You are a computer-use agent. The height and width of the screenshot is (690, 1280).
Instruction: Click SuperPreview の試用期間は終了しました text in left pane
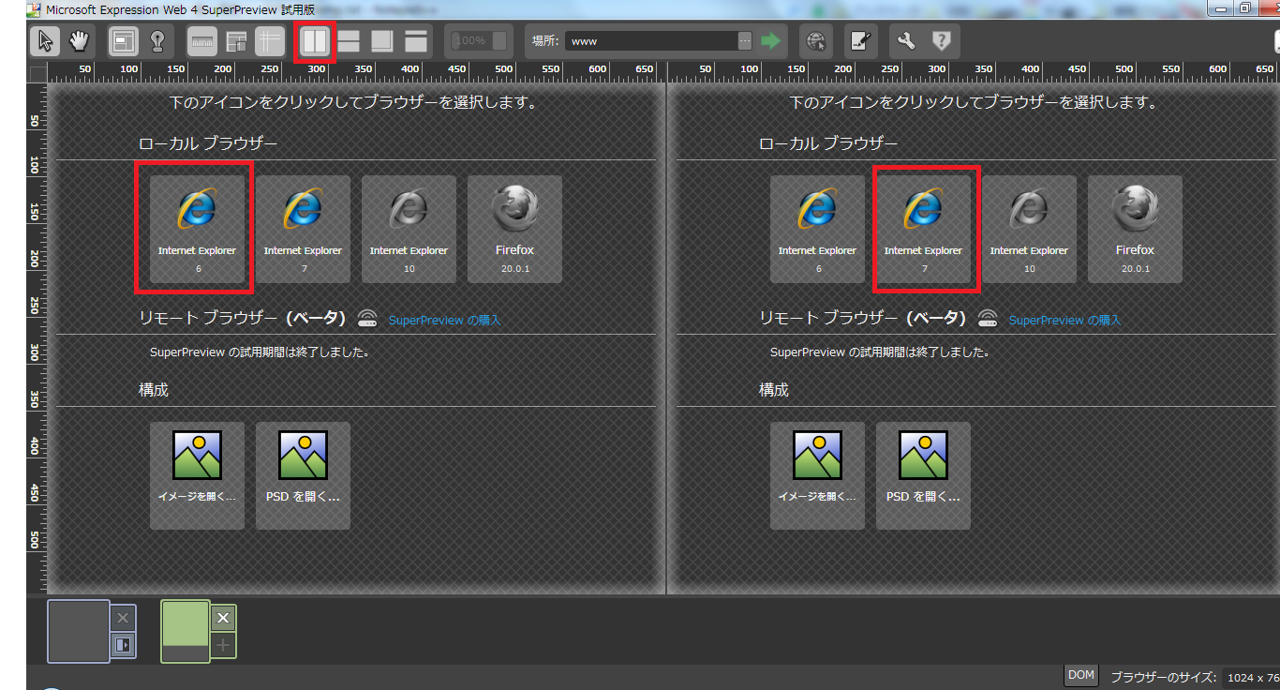pos(260,352)
